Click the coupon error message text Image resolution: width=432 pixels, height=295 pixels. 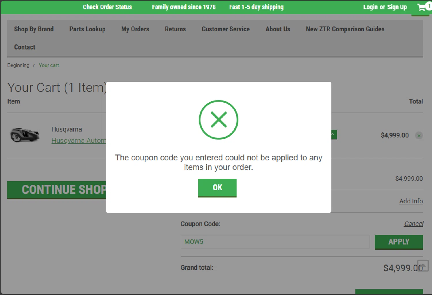[x=219, y=162]
